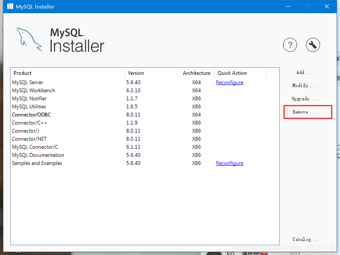Click the Quick Action column header
The image size is (340, 255).
[x=241, y=73]
